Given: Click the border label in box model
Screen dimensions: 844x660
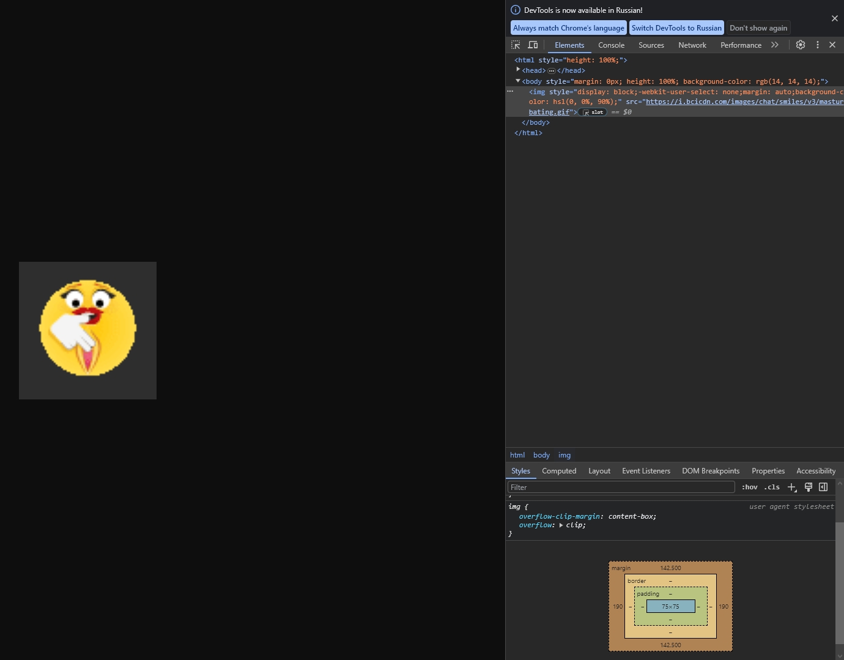Looking at the screenshot, I should point(637,581).
